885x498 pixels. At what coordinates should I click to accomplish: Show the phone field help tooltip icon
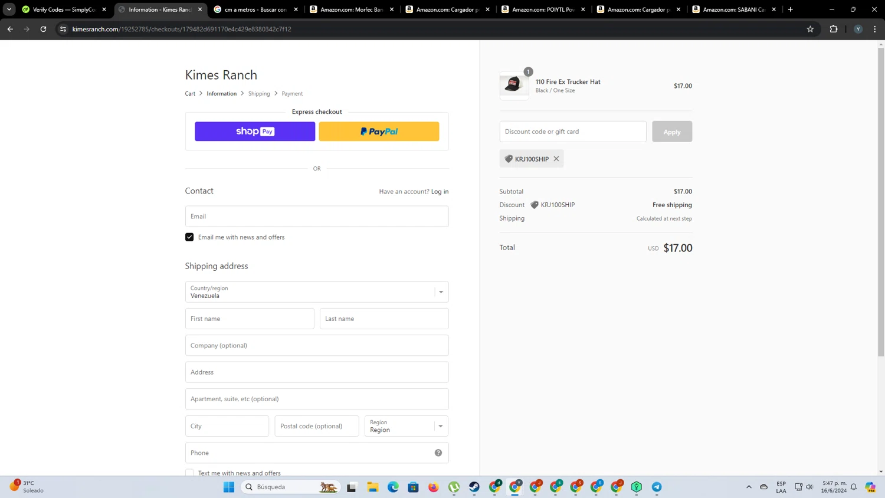coord(438,453)
